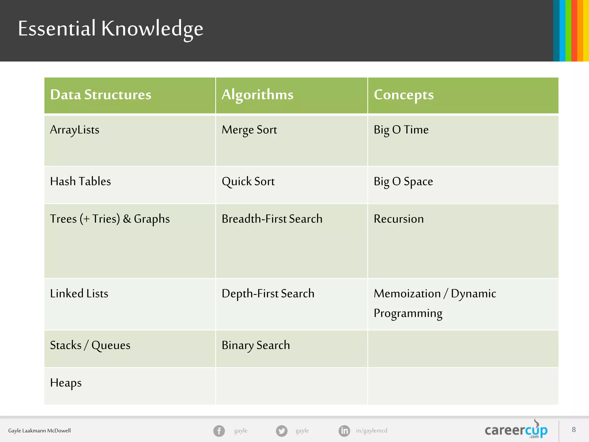Click the Twitter bird icon in the footer
589x442 pixels.
pyautogui.click(x=282, y=431)
